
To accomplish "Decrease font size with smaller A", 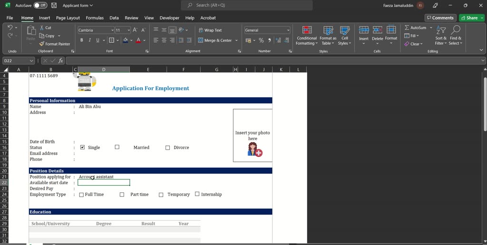I will coord(143,30).
